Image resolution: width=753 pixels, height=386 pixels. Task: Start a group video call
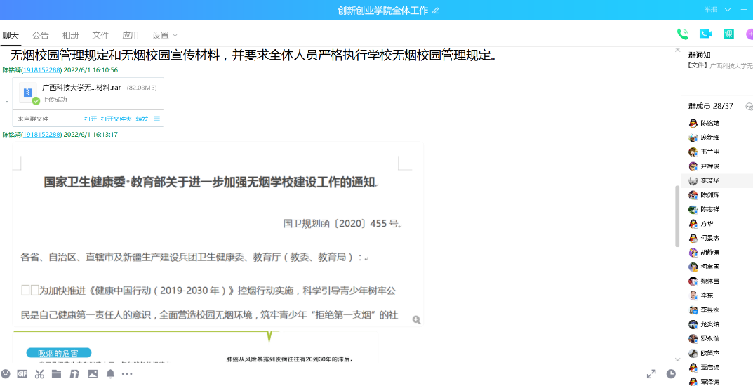705,34
